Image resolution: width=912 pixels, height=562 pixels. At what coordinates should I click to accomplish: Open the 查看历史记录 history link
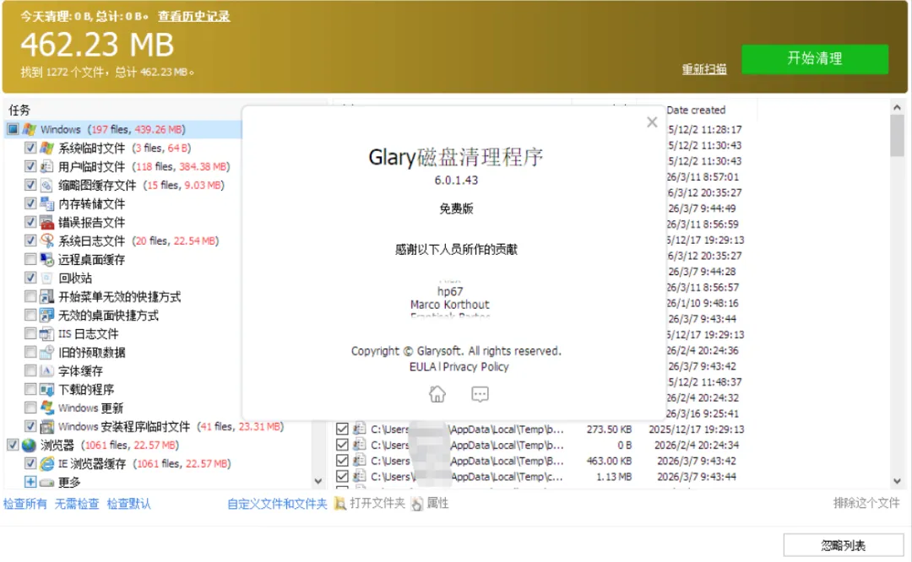[193, 16]
